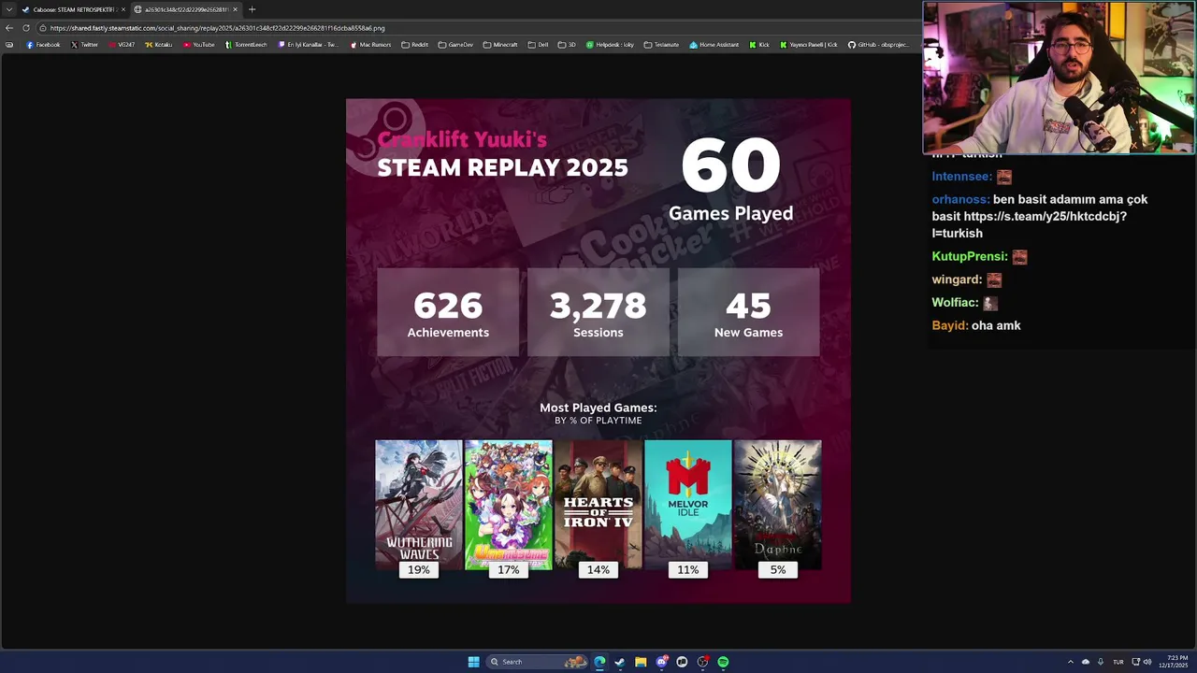Screen dimensions: 1197x673
Task: Switch to the Caboose STEAM RETROSPEKTİFİ tab
Action: pos(73,9)
